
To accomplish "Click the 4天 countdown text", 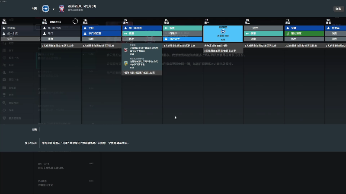I will pos(34,9).
